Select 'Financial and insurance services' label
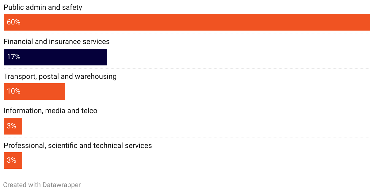 (57, 42)
